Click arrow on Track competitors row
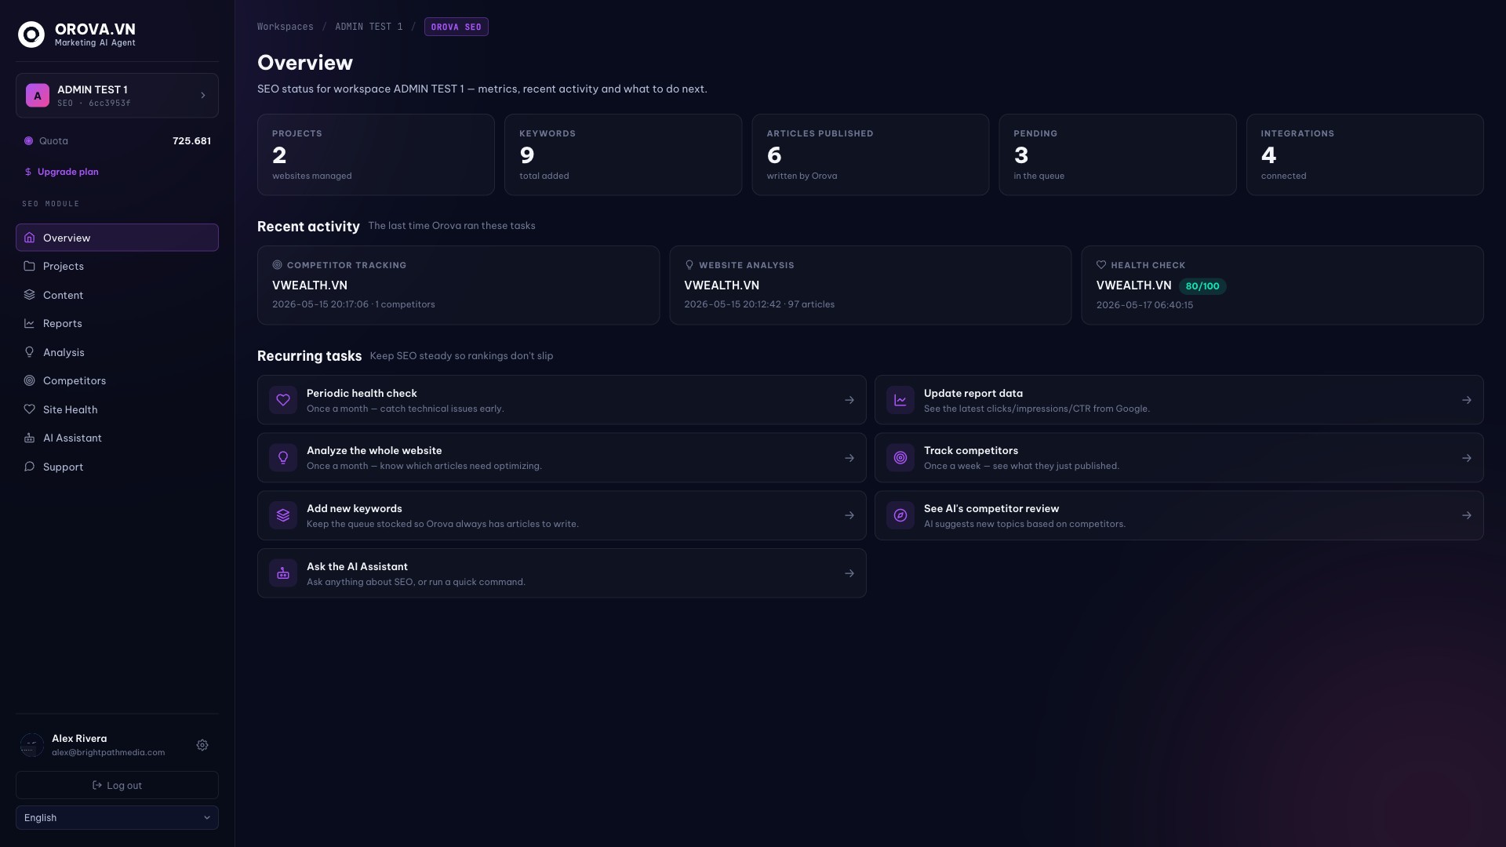The width and height of the screenshot is (1506, 847). point(1467,458)
